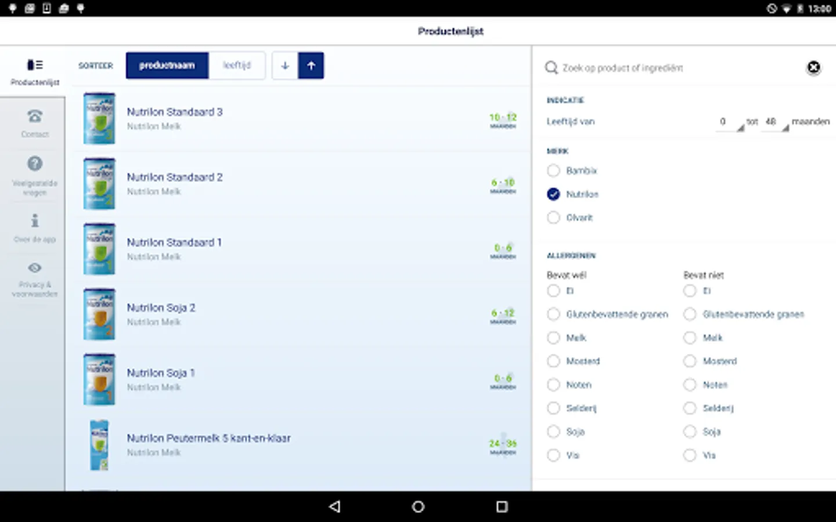Select Noten under Bevat wél
The image size is (836, 522).
pyautogui.click(x=553, y=385)
